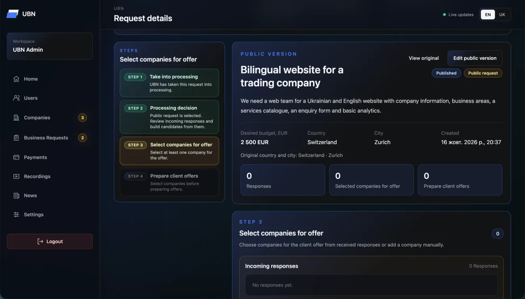Click the News document icon

(x=16, y=195)
